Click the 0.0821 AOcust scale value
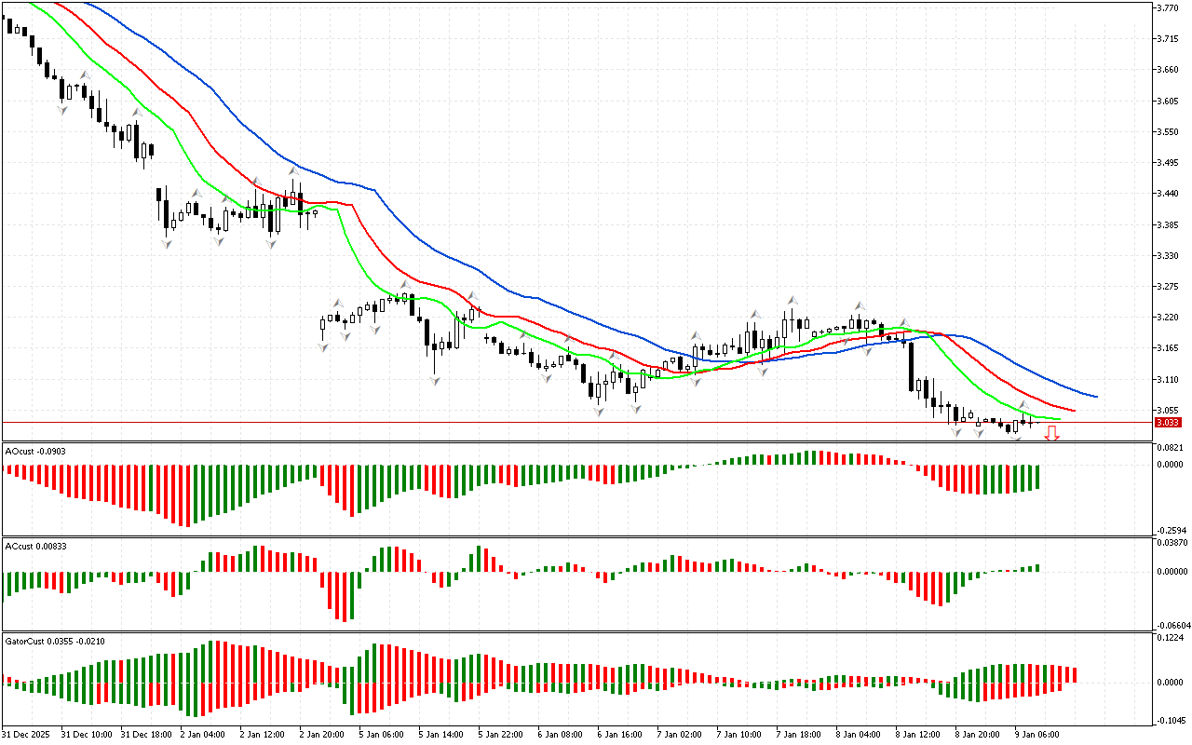Image resolution: width=1192 pixels, height=745 pixels. [x=1169, y=448]
